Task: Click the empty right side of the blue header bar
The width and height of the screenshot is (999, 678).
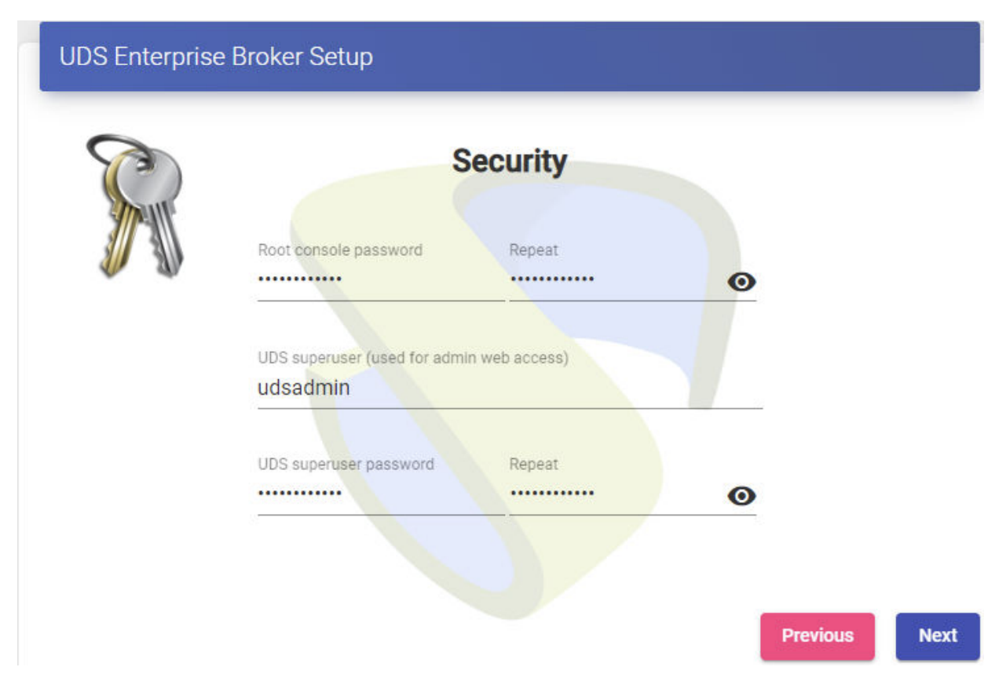Action: [x=746, y=56]
